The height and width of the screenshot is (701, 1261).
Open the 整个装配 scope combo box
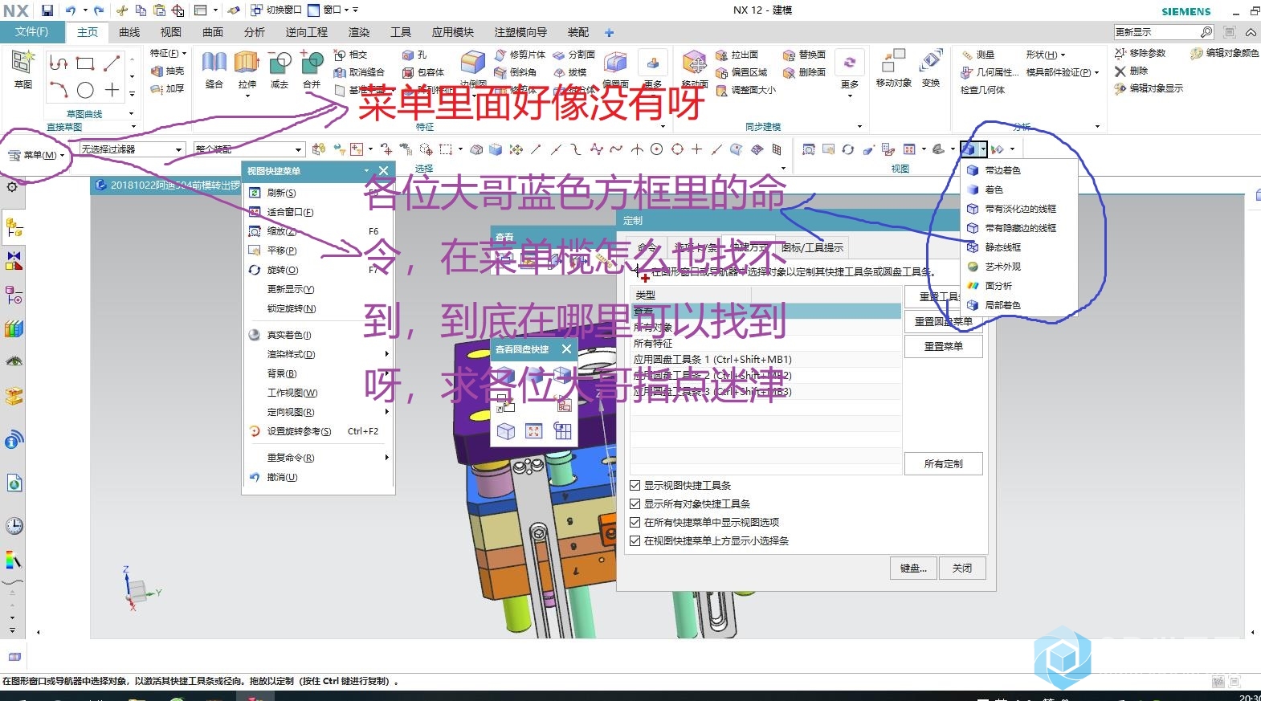click(x=249, y=149)
